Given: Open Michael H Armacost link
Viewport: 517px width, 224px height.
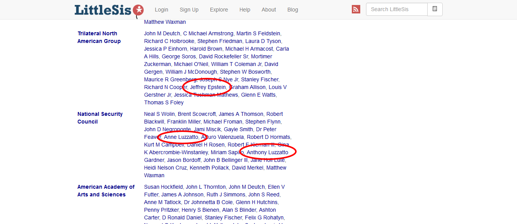Looking at the screenshot, I should tap(249, 49).
